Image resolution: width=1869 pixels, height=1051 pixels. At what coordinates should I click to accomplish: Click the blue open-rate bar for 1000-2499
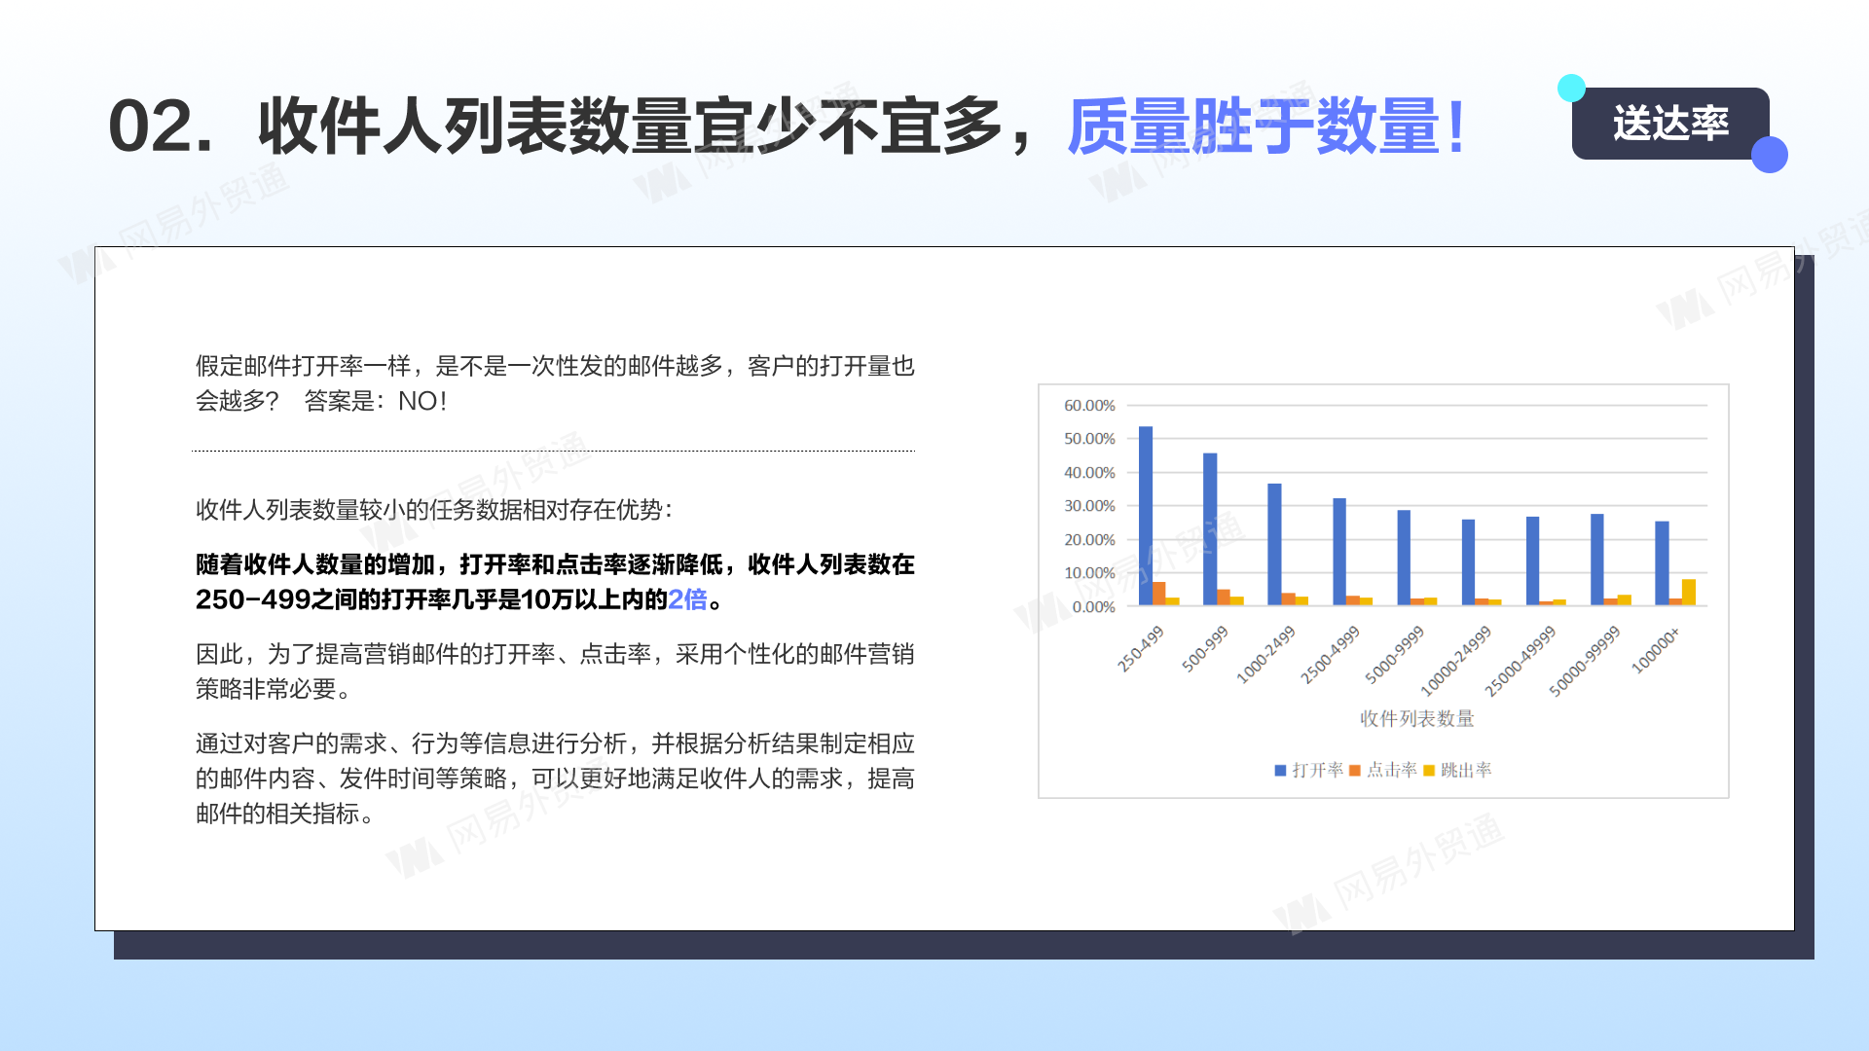1274,543
